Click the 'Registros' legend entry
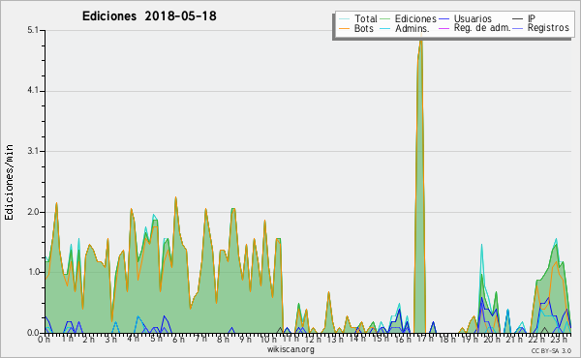This screenshot has height=358, width=581. (x=541, y=28)
